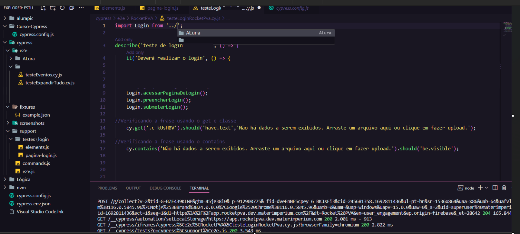Screen dimensions: 520x234
Task: Click the Cypress icon of cypress.config.js in Curso-Cypress
Action: [15, 34]
